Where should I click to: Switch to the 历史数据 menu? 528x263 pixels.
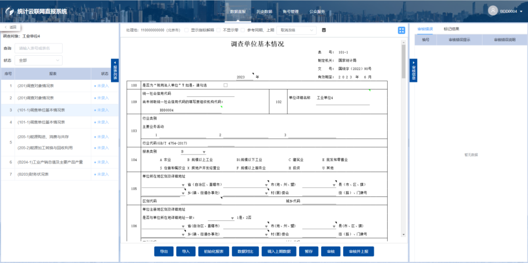264,11
